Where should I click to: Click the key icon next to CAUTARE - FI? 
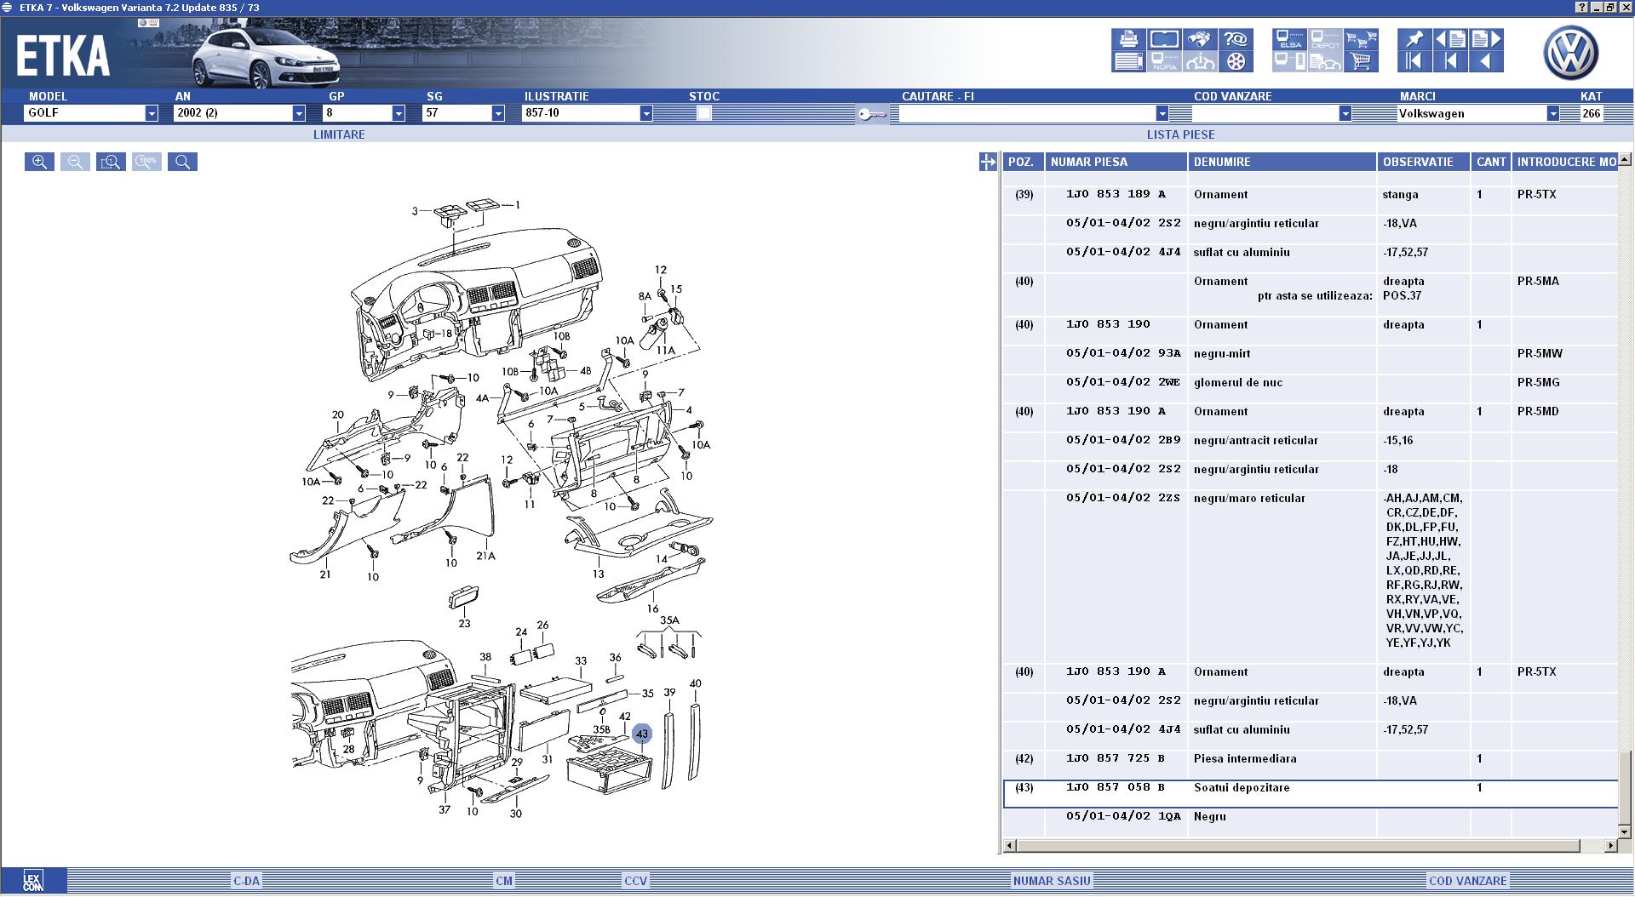(x=872, y=114)
